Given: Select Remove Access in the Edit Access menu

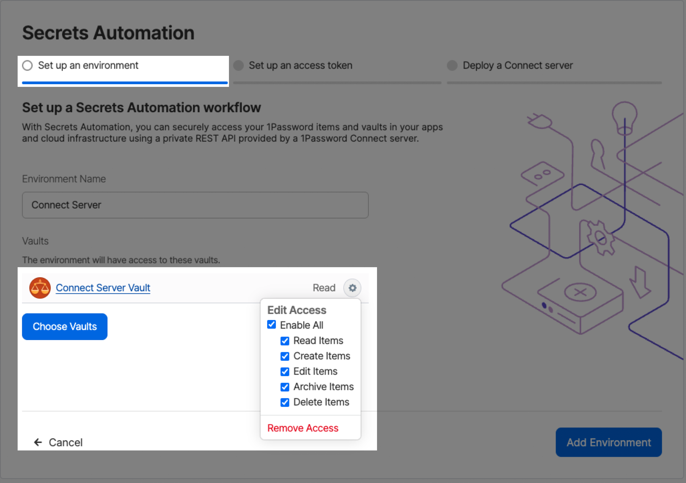Looking at the screenshot, I should (303, 428).
